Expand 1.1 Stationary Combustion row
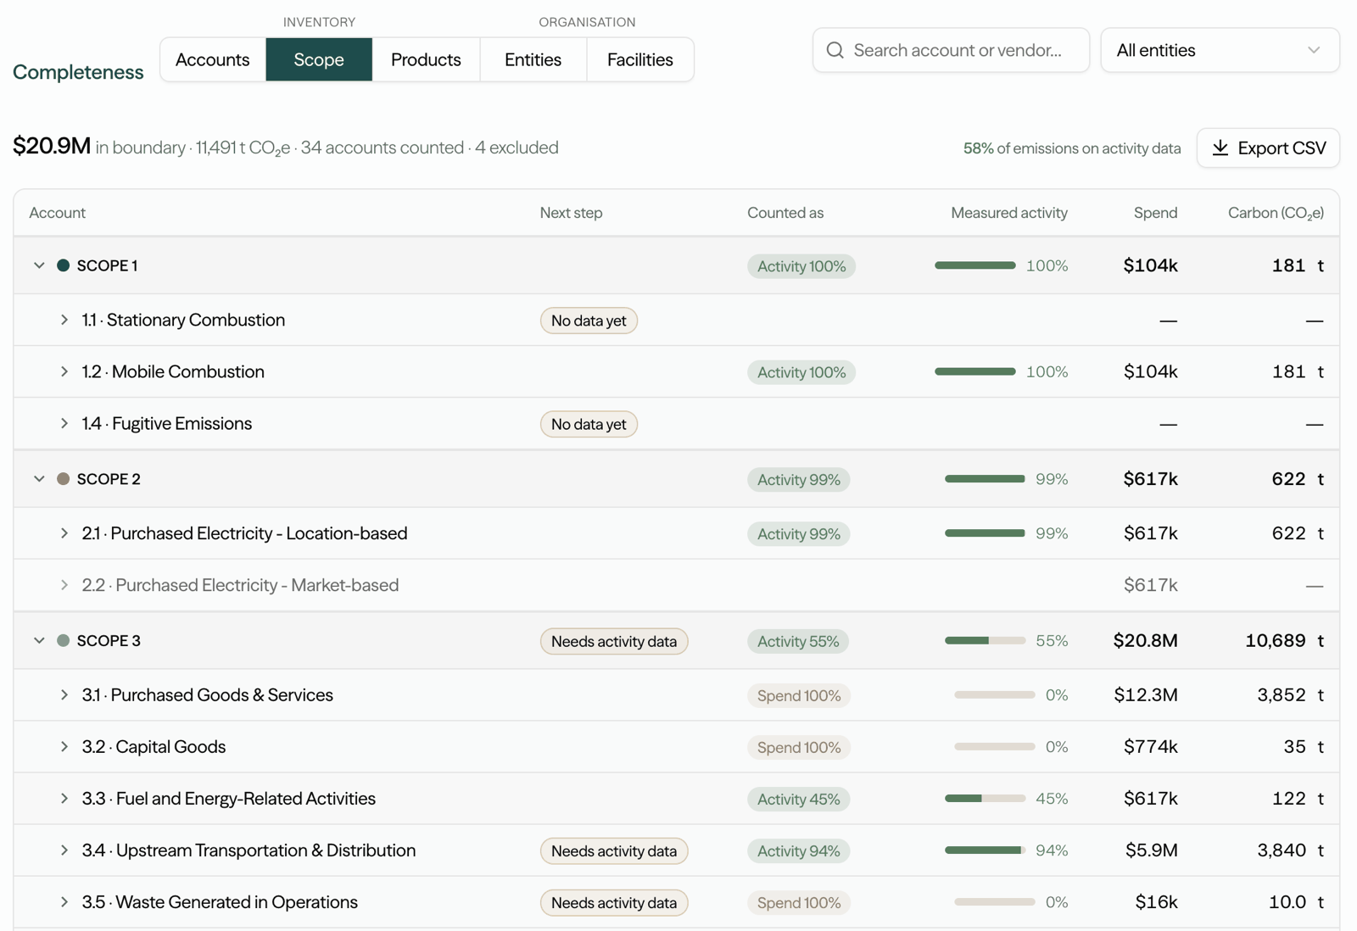This screenshot has width=1357, height=931. [x=64, y=320]
